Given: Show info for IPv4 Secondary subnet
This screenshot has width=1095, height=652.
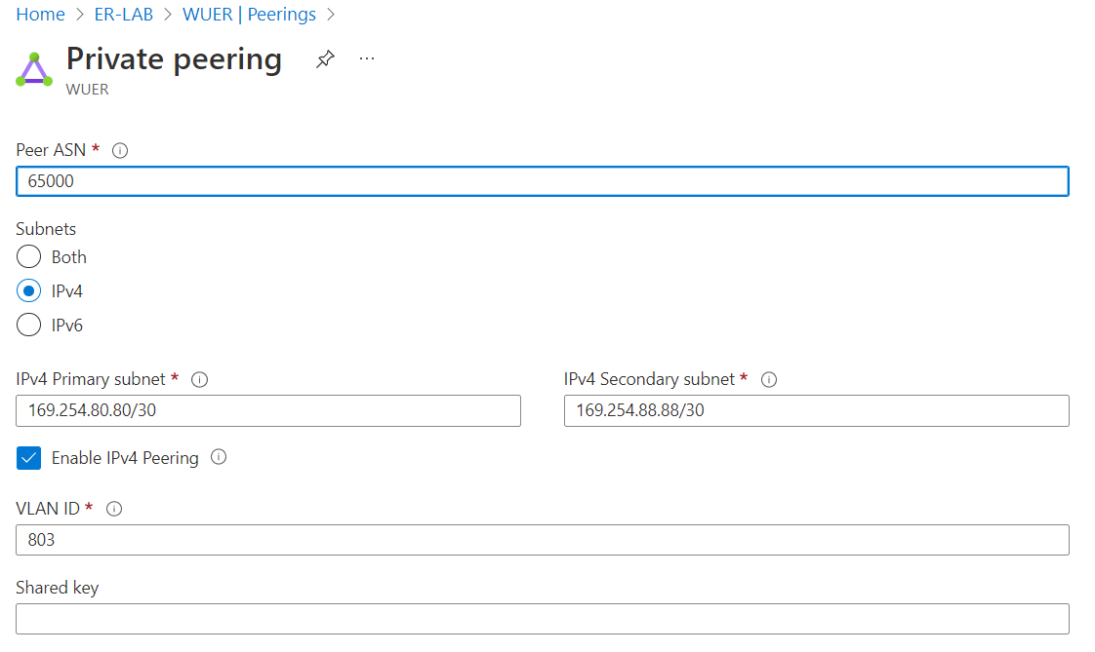Looking at the screenshot, I should click(769, 379).
